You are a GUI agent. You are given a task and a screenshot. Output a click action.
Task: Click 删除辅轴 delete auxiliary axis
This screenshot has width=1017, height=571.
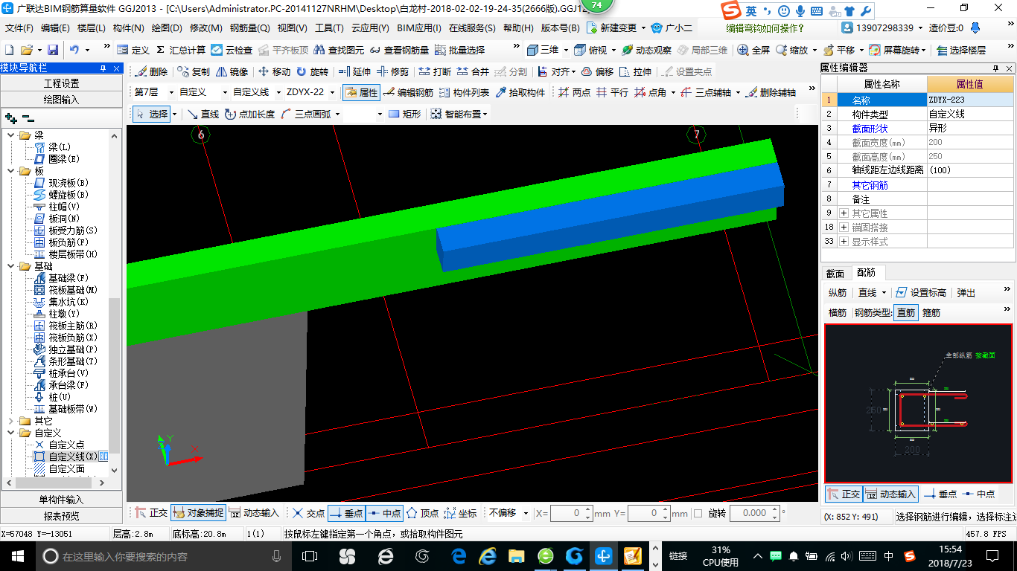(771, 92)
